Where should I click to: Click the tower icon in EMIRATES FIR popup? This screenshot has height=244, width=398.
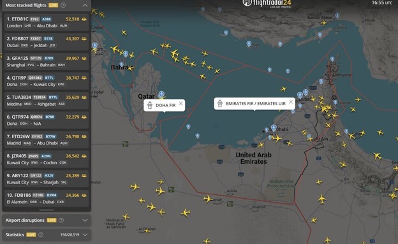220,103
